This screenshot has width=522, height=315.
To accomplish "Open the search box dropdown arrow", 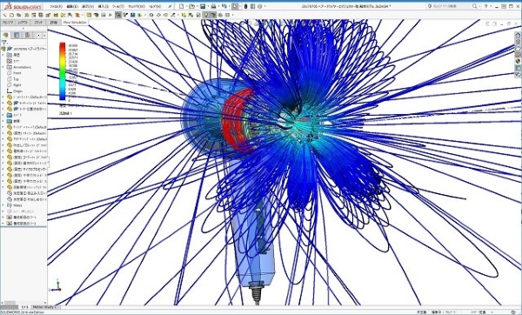I will coord(479,6).
